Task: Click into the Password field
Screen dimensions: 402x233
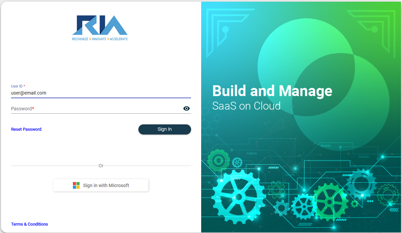Action: pos(96,109)
